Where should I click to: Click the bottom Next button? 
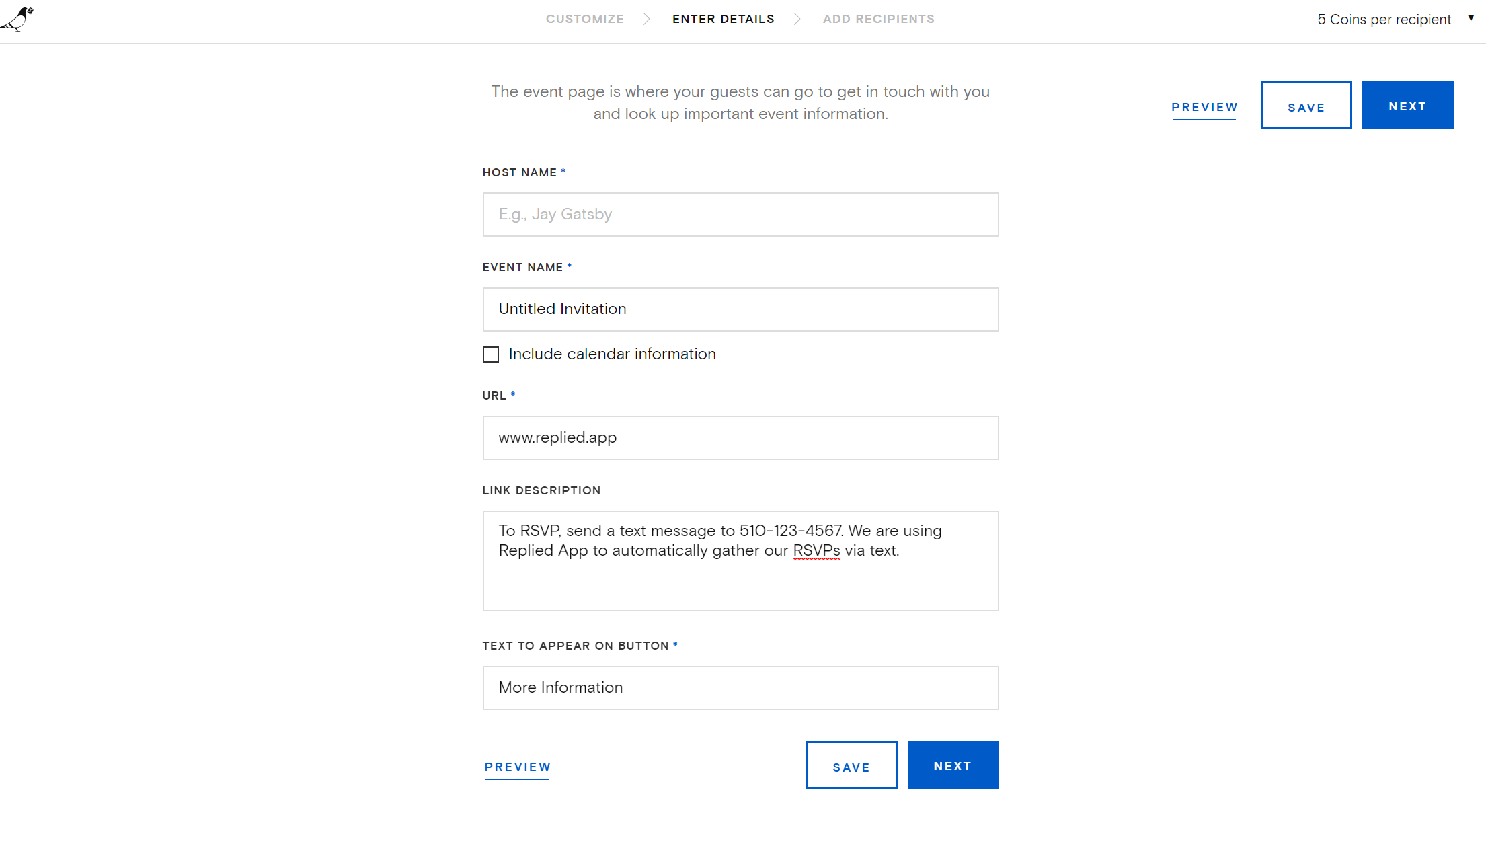click(953, 765)
